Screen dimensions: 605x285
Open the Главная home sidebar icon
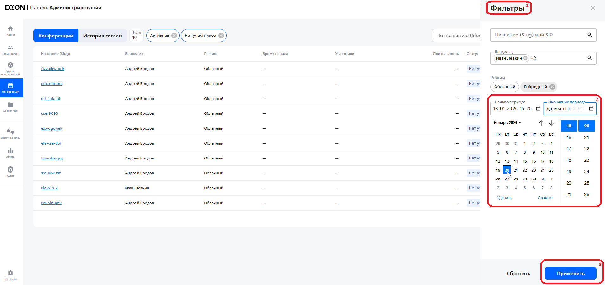(10, 29)
